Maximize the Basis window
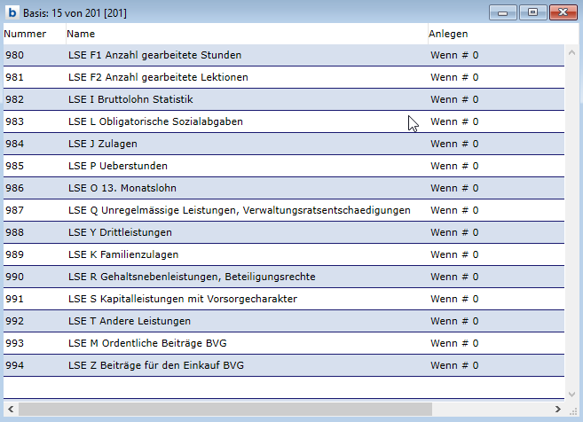Viewport: 583px width, 422px height. (x=532, y=12)
